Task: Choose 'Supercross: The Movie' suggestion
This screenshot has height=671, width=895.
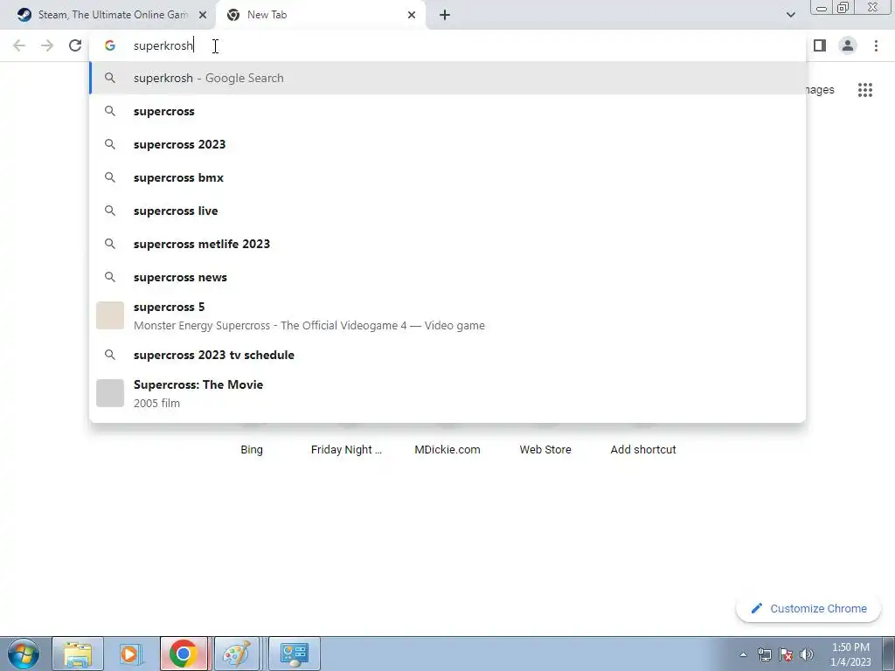Action: (x=447, y=393)
